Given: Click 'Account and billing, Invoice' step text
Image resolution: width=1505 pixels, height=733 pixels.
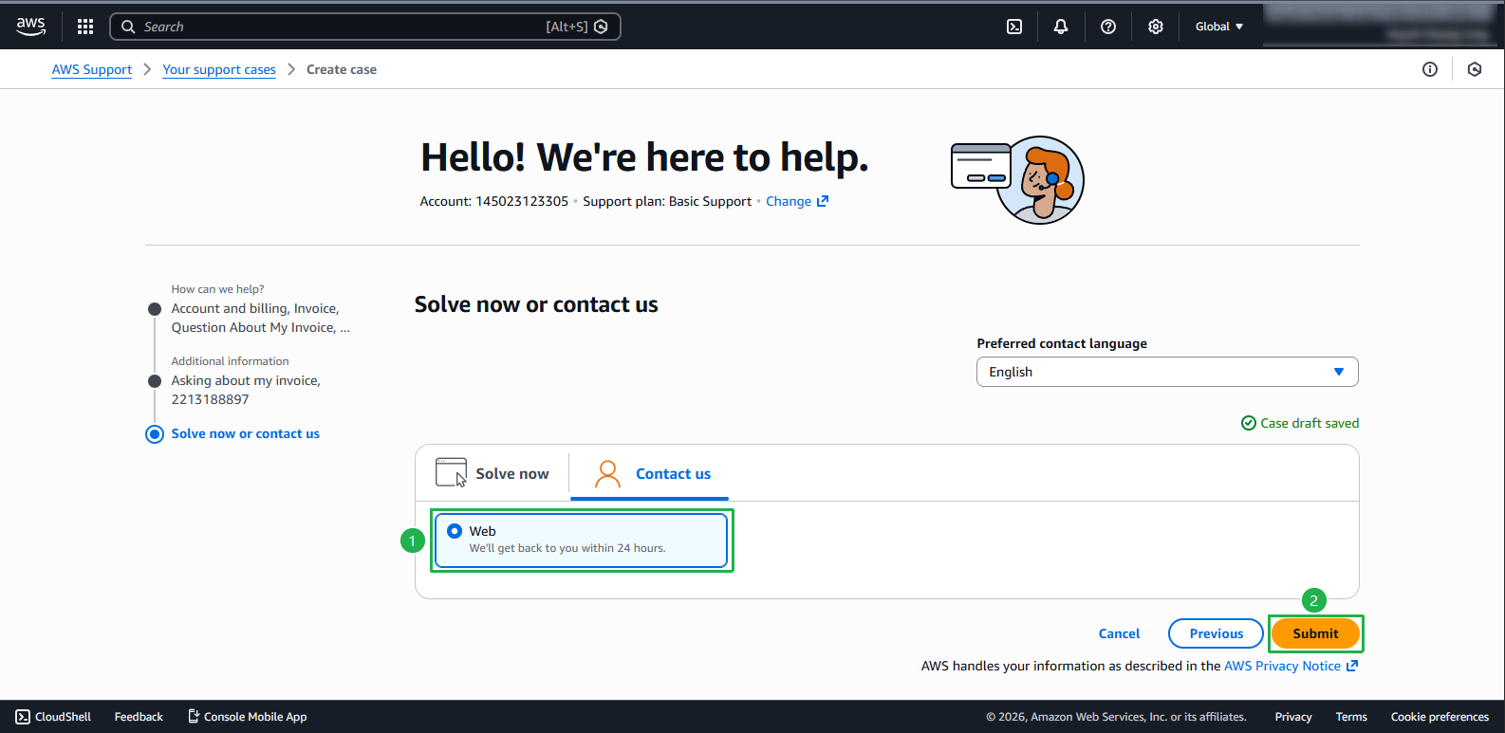Looking at the screenshot, I should click(x=261, y=319).
